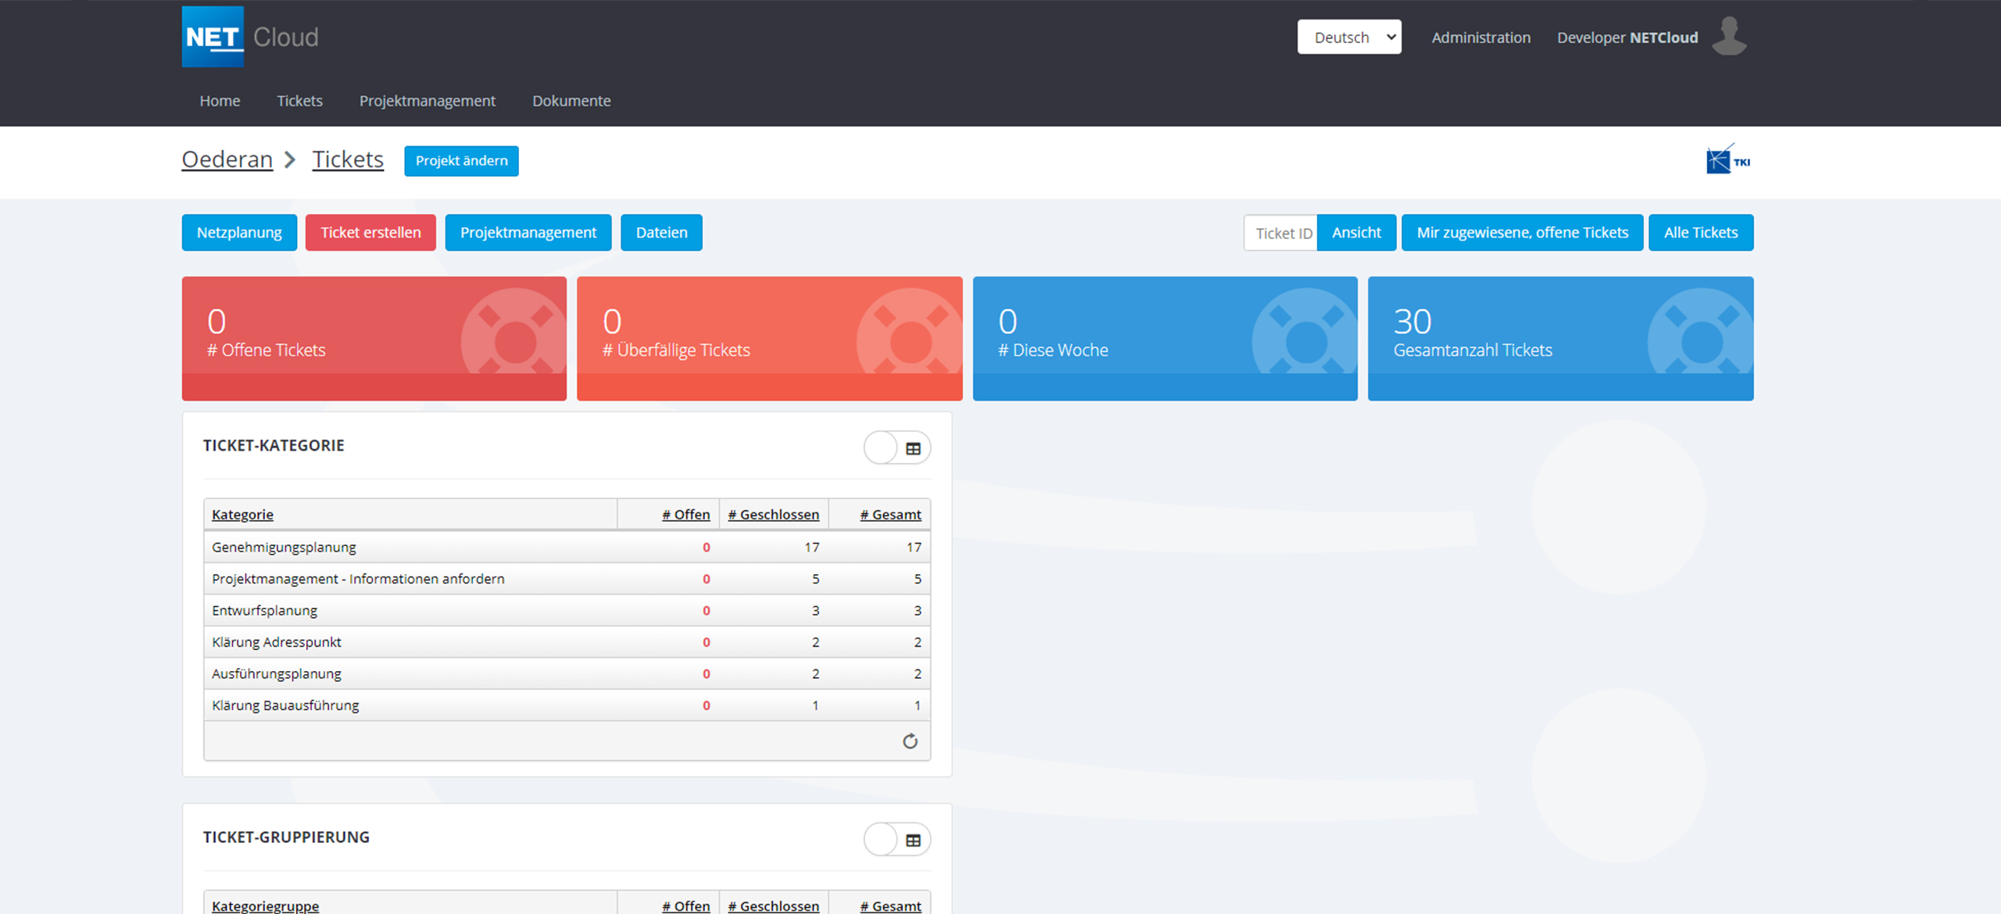The image size is (2001, 914).
Task: Click the TKI logo
Action: click(1727, 160)
